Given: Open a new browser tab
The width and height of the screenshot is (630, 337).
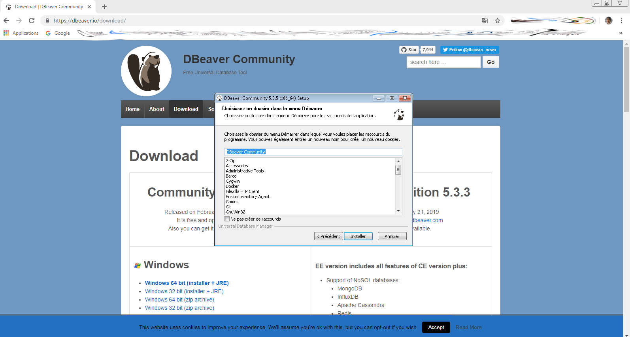Looking at the screenshot, I should pos(104,7).
